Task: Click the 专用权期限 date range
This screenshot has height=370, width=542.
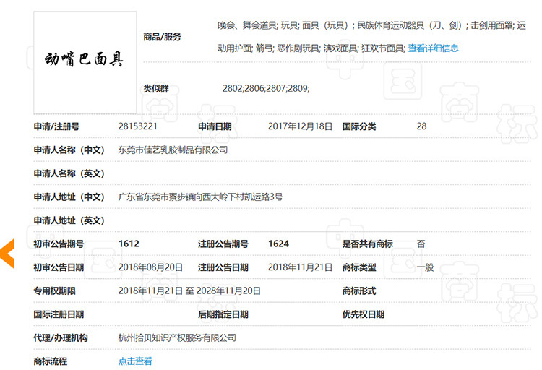Action: click(189, 291)
